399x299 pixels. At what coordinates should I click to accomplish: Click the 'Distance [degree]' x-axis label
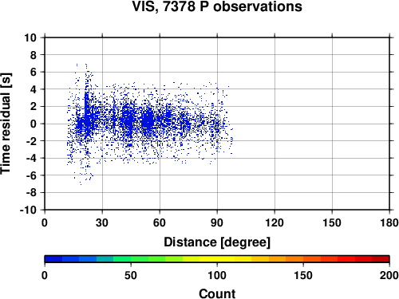217,242
